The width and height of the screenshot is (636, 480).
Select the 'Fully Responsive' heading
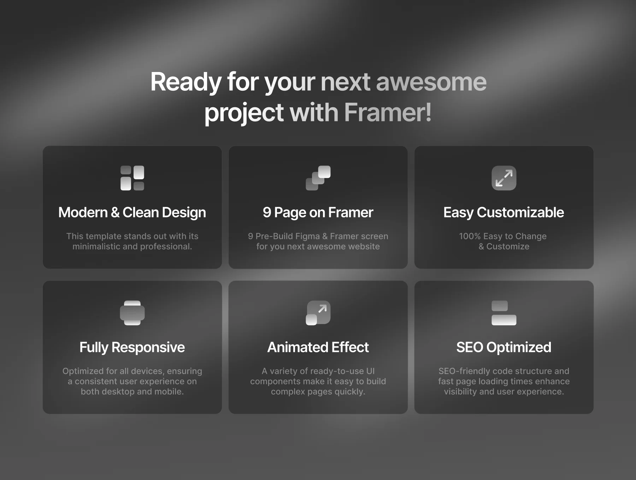132,347
